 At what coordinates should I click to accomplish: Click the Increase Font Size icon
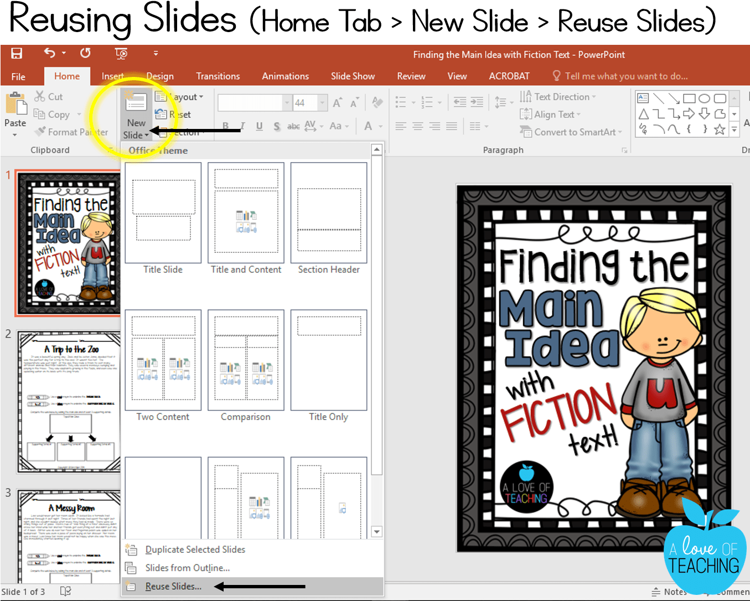click(337, 103)
